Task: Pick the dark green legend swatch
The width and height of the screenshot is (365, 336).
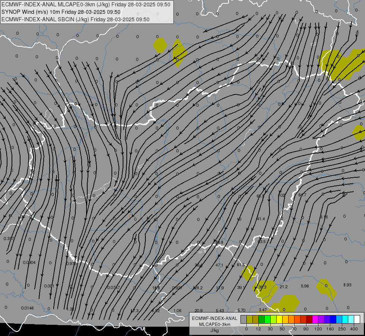Action: pyautogui.click(x=262, y=319)
